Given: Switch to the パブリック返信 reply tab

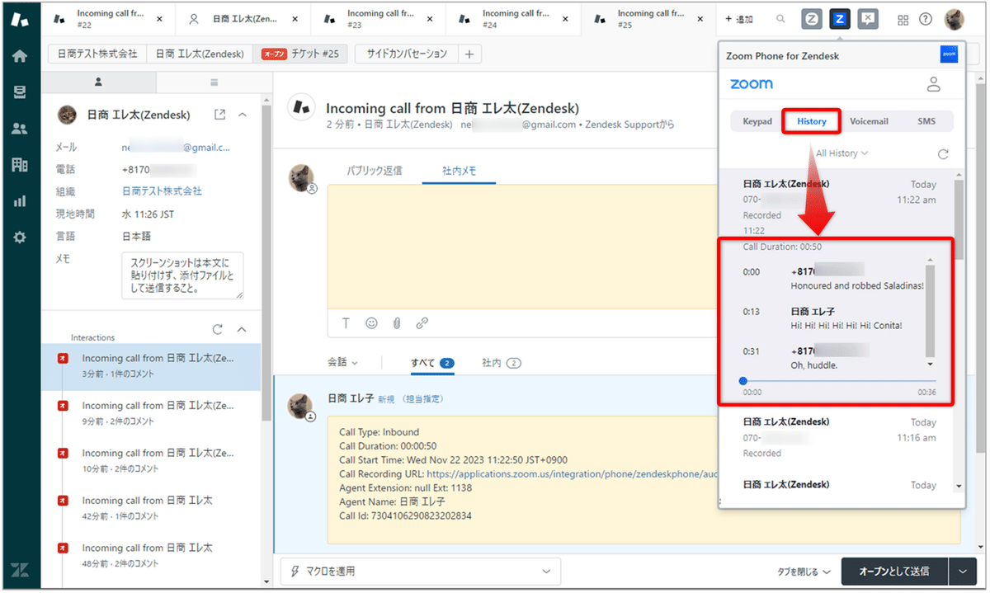Looking at the screenshot, I should (375, 171).
